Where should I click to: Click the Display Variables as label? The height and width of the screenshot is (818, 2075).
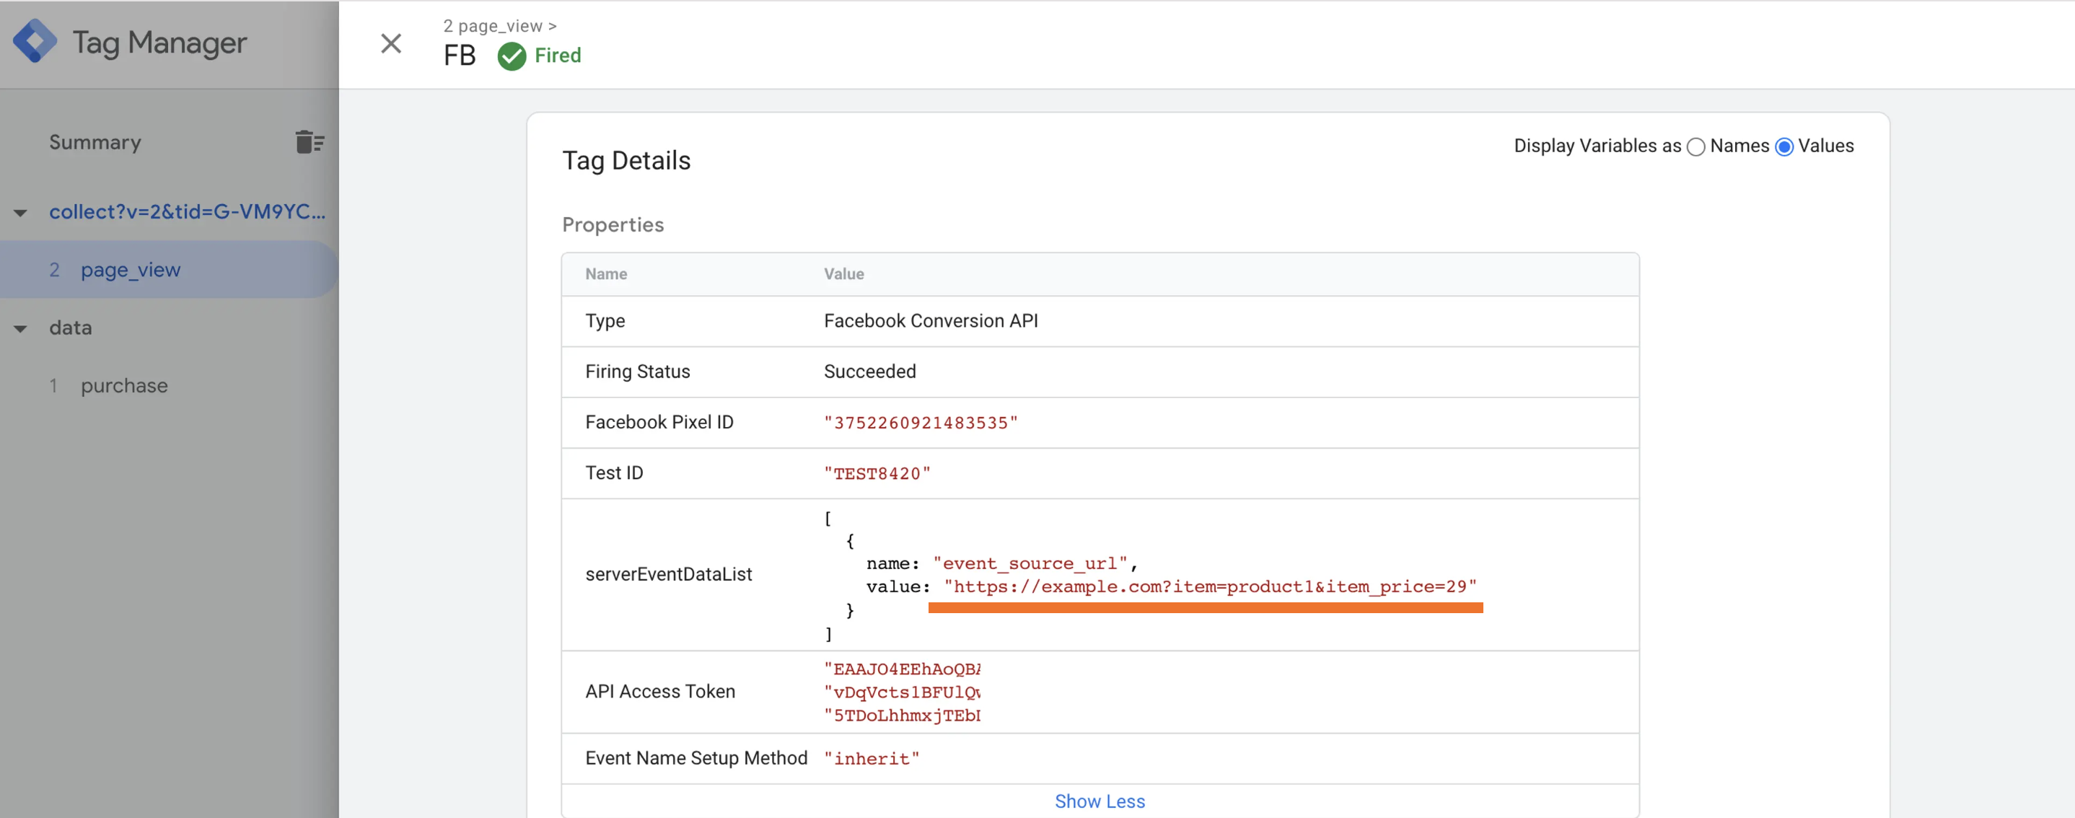[1597, 146]
